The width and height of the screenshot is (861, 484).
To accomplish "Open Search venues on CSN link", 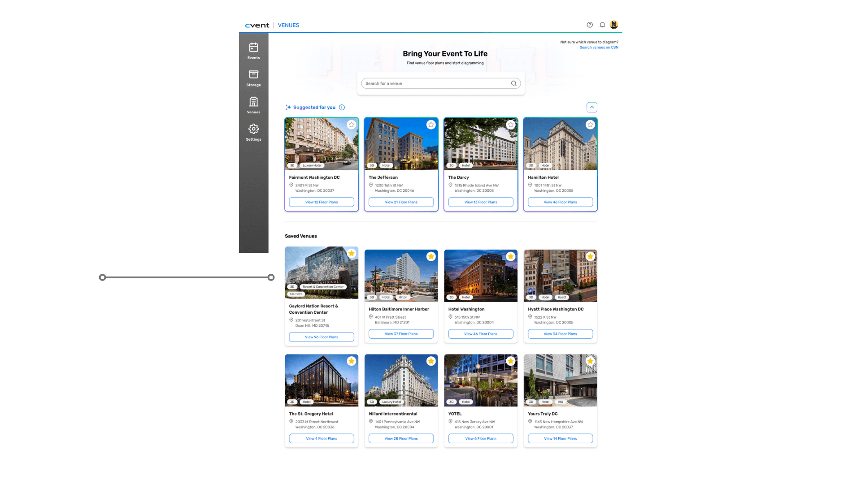I will click(599, 48).
